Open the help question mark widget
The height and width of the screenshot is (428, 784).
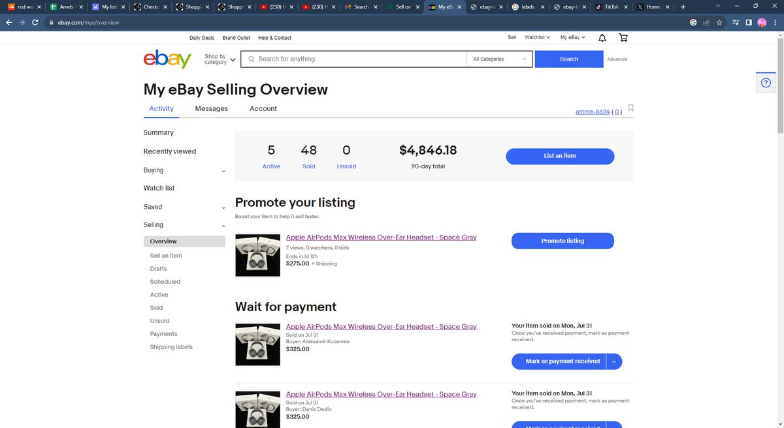coord(765,82)
